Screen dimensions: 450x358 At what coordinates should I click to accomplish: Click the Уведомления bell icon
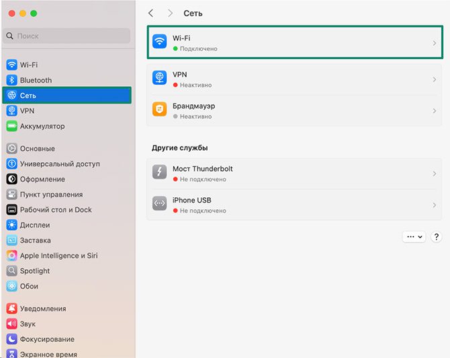pos(12,308)
